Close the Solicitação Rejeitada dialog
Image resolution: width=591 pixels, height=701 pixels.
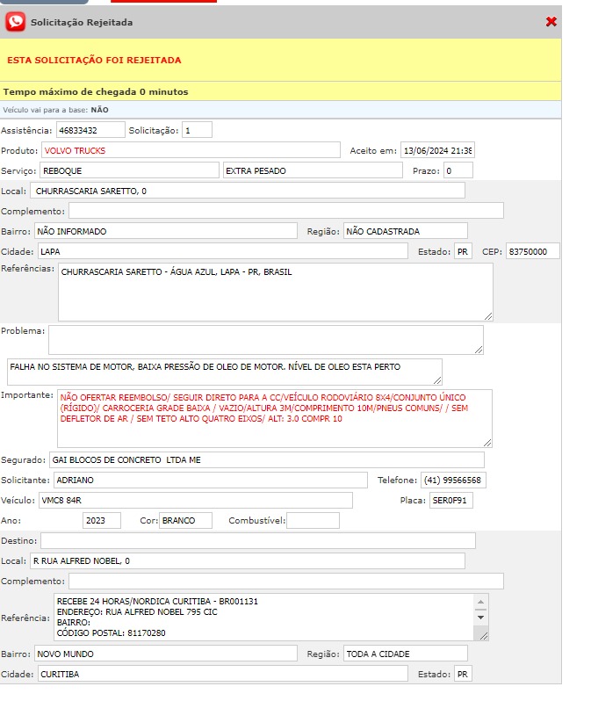(x=551, y=22)
